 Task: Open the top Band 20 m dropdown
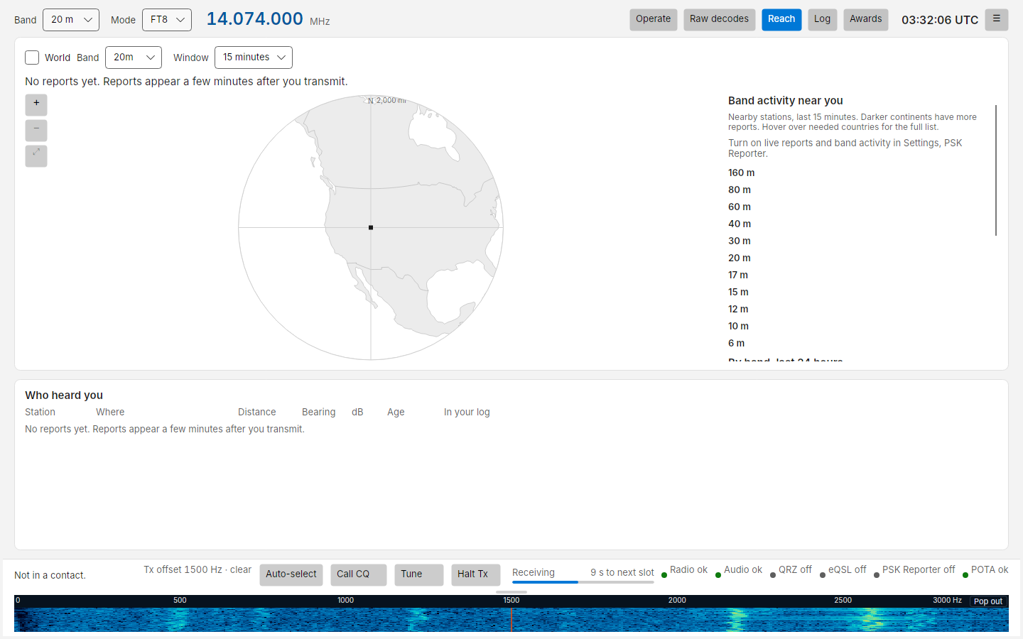(71, 20)
